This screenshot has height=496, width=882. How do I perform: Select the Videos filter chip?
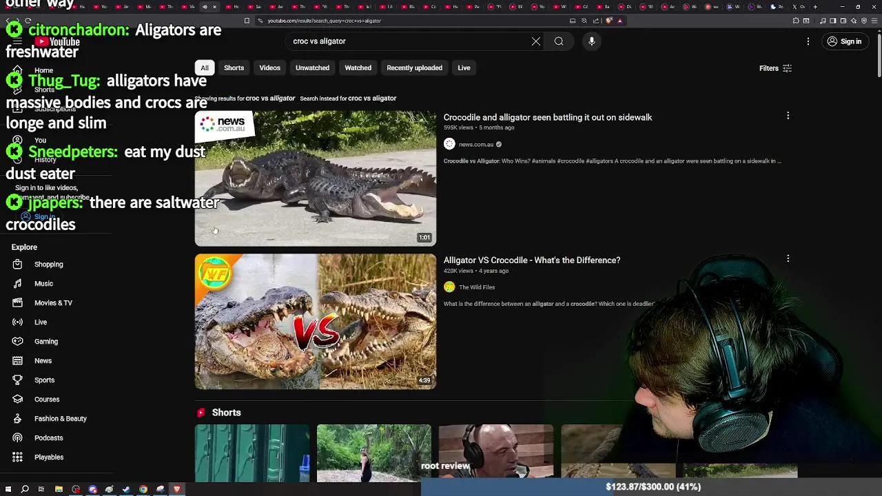[269, 68]
